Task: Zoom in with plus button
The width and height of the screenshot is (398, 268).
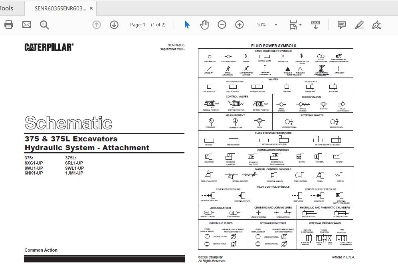Action: pyautogui.click(x=240, y=25)
